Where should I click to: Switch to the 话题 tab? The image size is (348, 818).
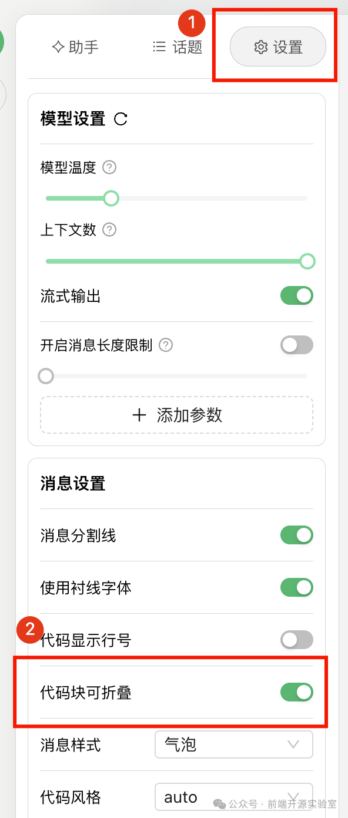point(178,46)
